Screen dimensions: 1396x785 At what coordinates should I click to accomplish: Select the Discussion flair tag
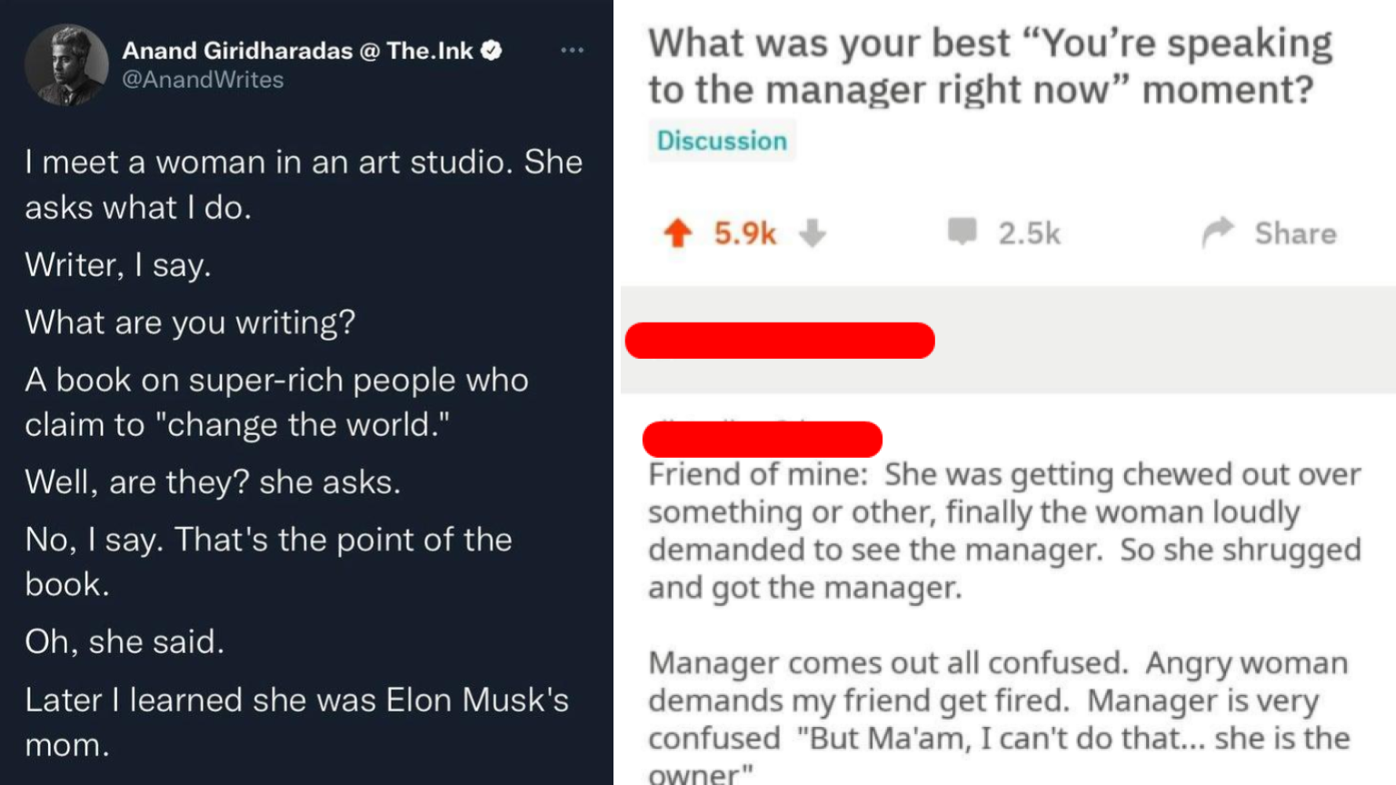click(x=722, y=140)
